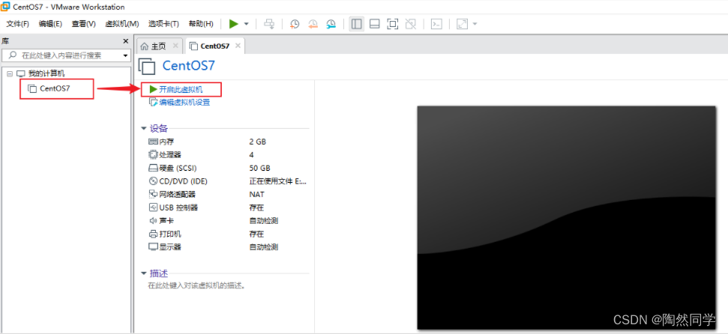Open the 虚拟机(M) menu
Image resolution: width=728 pixels, height=334 pixels.
pos(122,24)
